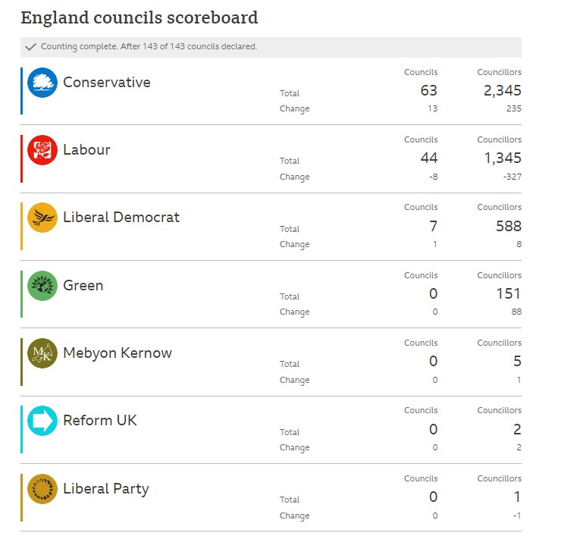Click the blue Conservative colour bar
The width and height of the screenshot is (561, 536).
pos(22,91)
